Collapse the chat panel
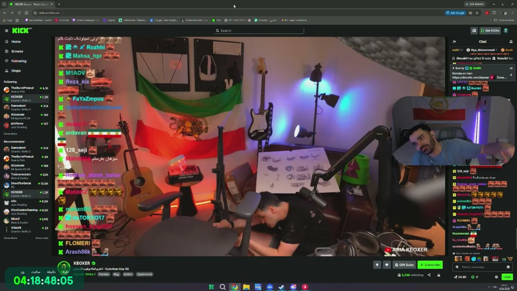Image resolution: width=517 pixels, height=291 pixels. (454, 42)
